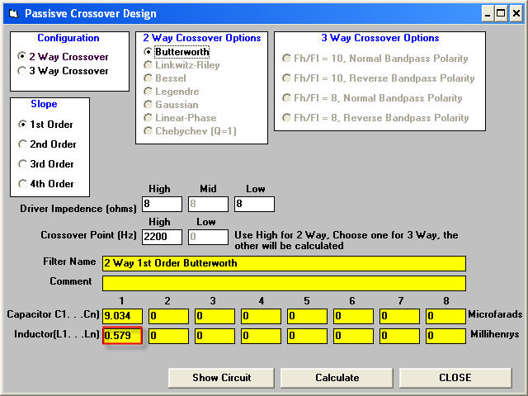528x396 pixels.
Task: Click the High driver impedance field
Action: pyautogui.click(x=162, y=204)
